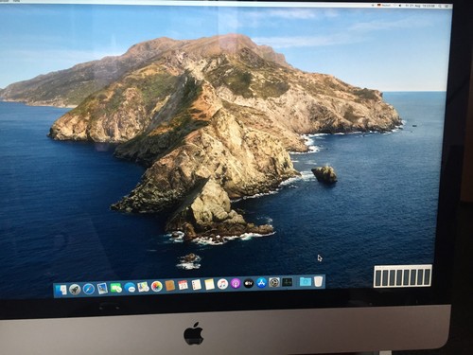Open Photos colorful flower icon
Screen dimensions: 473x355
click(157, 287)
